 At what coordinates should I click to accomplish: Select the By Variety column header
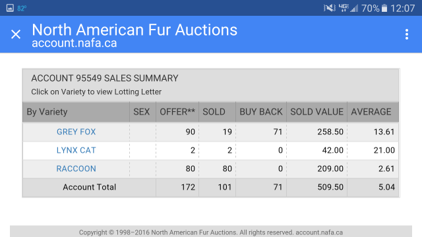(47, 112)
